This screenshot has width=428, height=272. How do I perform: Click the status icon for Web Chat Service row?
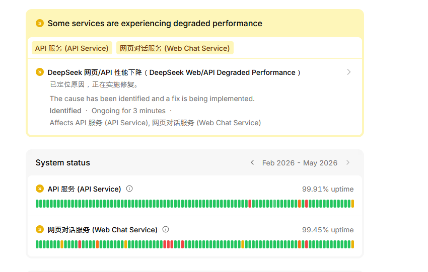point(40,229)
